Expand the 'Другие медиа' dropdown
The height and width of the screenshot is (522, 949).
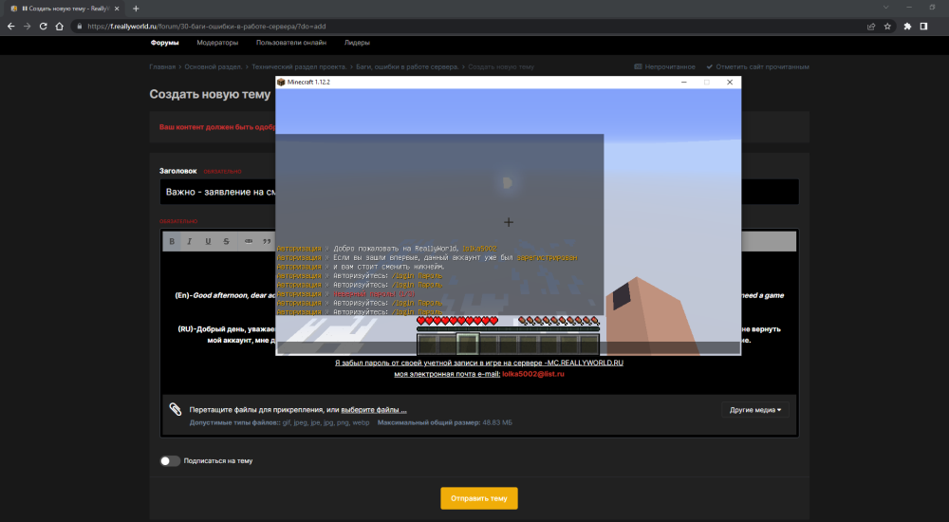pos(754,410)
